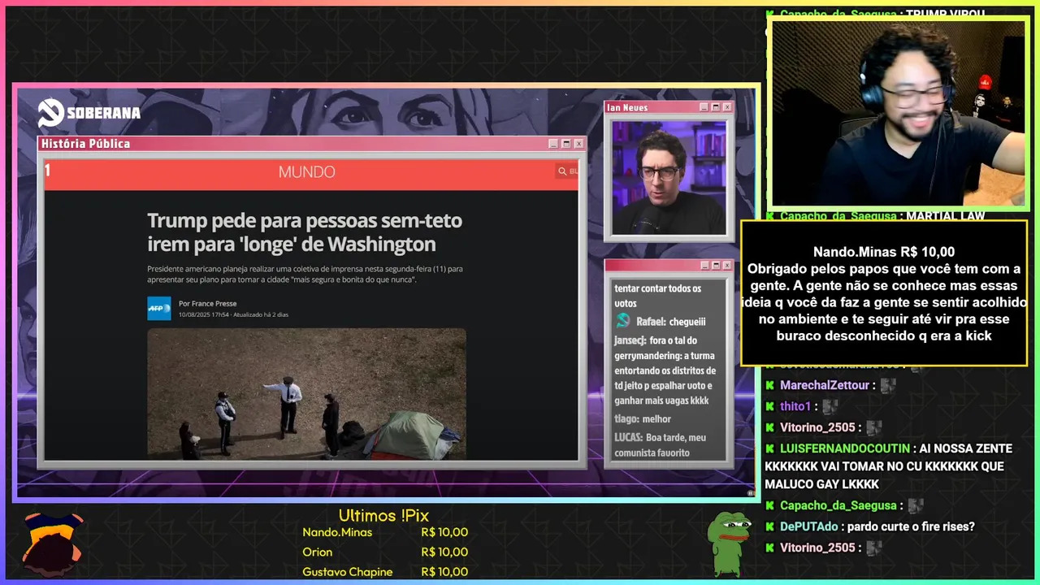Screen dimensions: 1040x585
Task: Click Rafael's 'chegueiii' message in inner chat
Action: tap(687, 322)
